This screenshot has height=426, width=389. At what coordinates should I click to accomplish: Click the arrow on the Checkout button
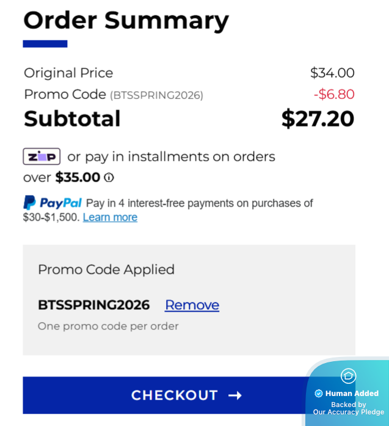(235, 395)
